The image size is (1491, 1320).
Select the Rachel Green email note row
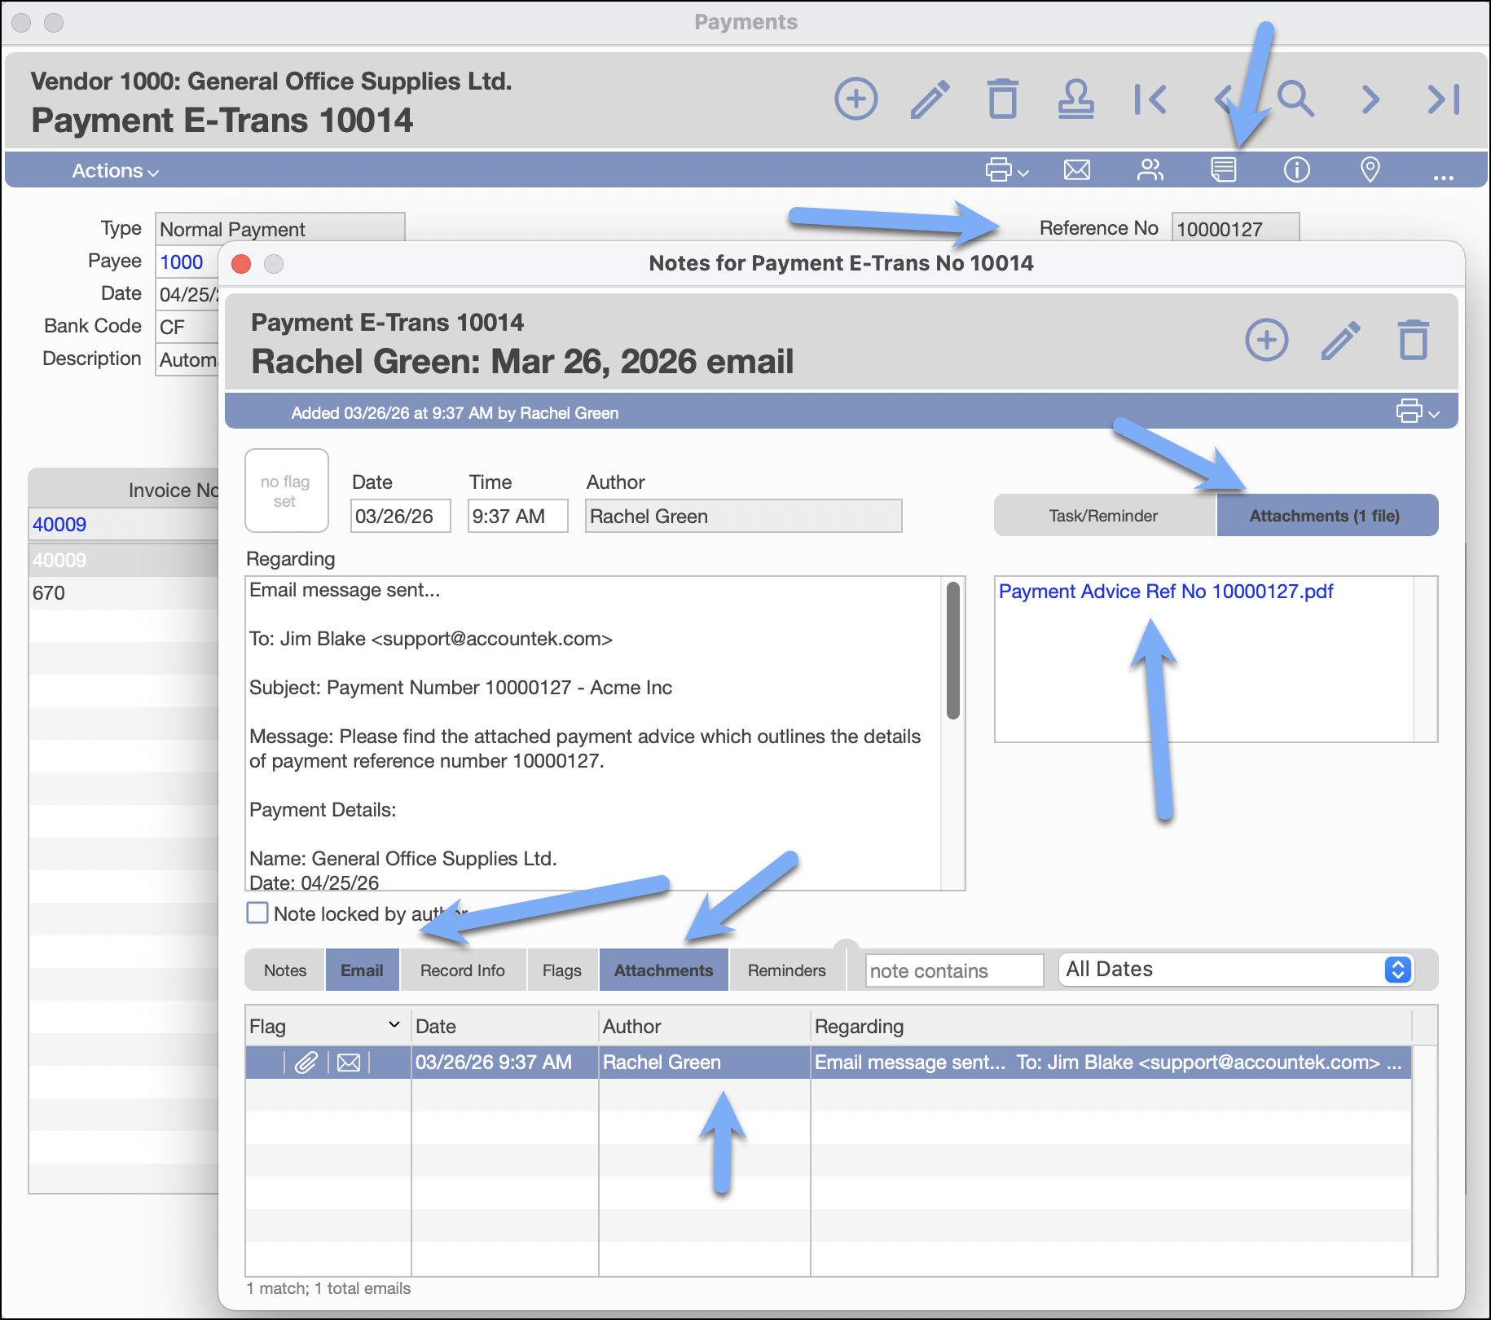pyautogui.click(x=829, y=1063)
